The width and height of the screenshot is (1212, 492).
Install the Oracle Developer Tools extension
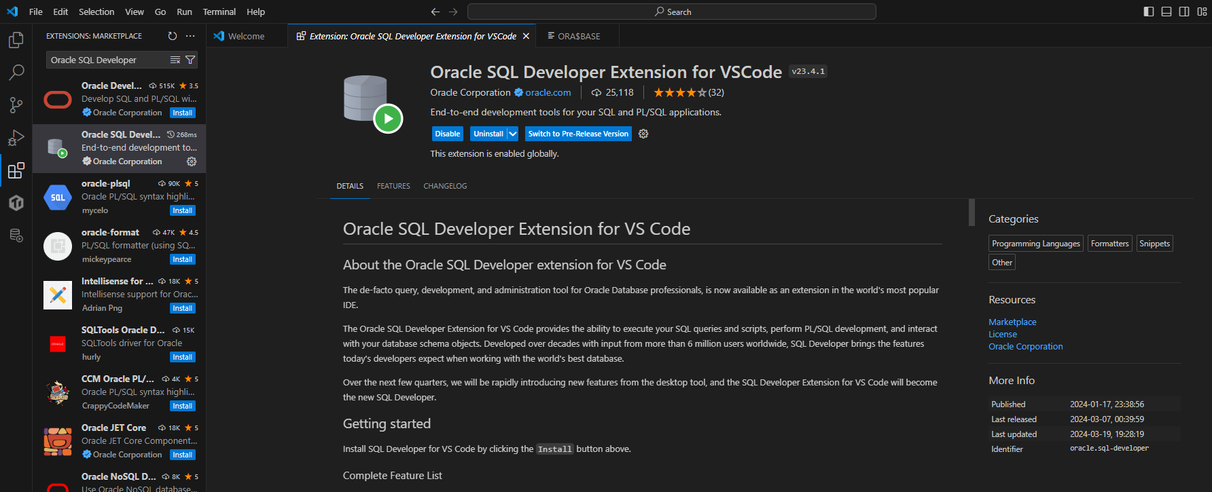[x=183, y=113]
